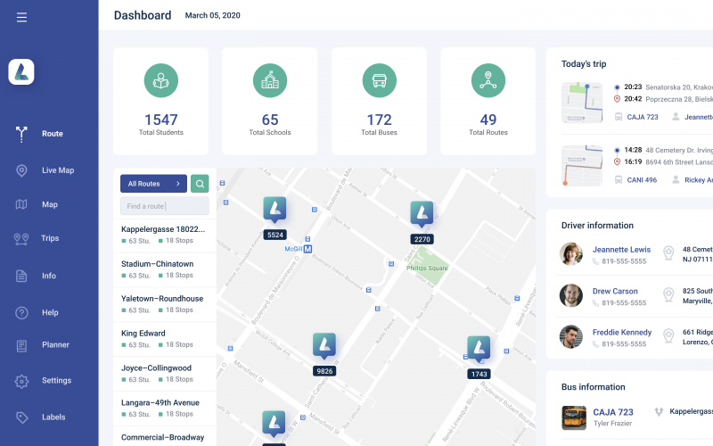Click location pin beside Jeannette Lewis
The height and width of the screenshot is (446, 713).
[668, 253]
